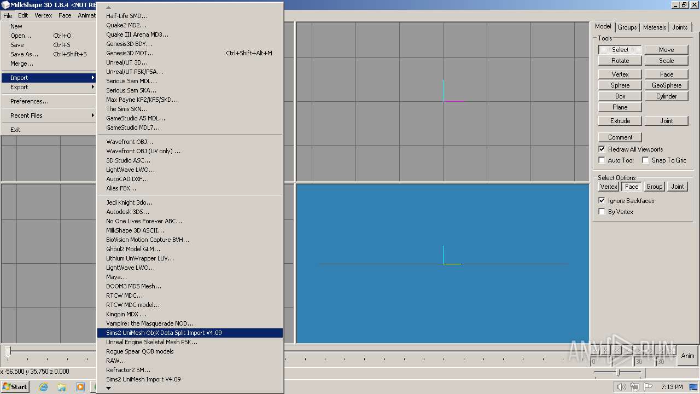This screenshot has width=700, height=394.
Task: Open the Face menu in the menu bar
Action: pyautogui.click(x=65, y=15)
